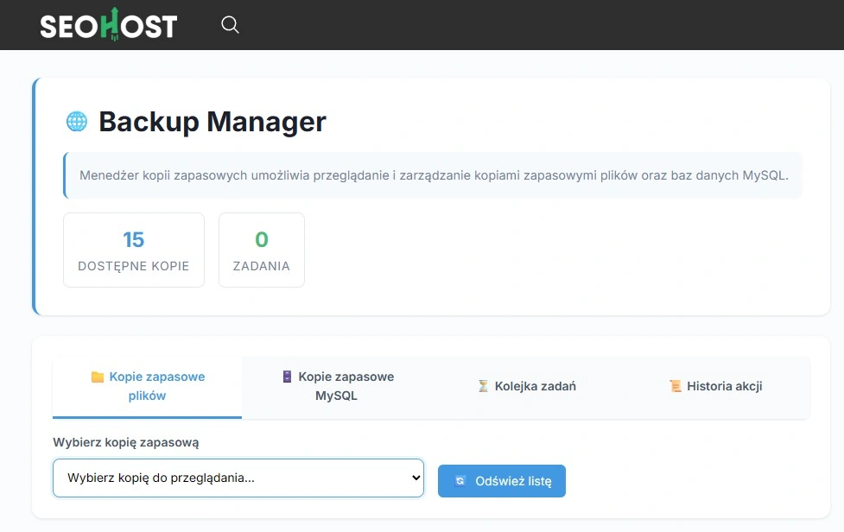
Task: Click the search magnifier icon in the header
Action: coord(230,25)
